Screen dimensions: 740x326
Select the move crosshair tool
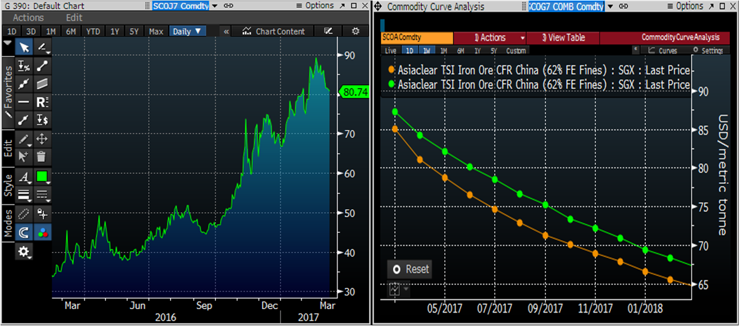coord(42,139)
